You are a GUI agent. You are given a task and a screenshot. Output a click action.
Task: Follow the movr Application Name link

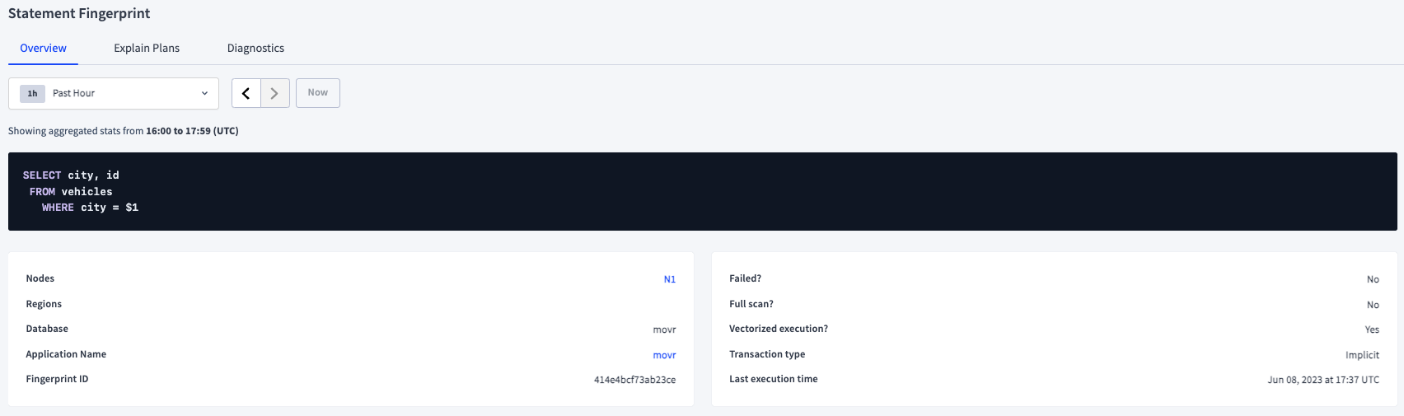point(664,355)
